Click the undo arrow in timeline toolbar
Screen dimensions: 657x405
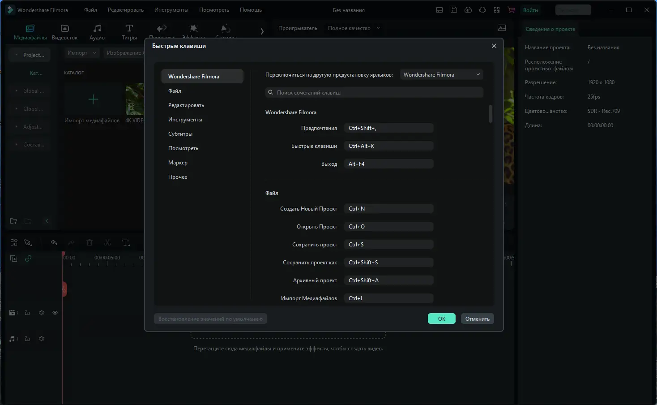pos(54,242)
